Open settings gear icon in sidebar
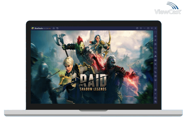This screenshot has height=127, width=185. 155,90
